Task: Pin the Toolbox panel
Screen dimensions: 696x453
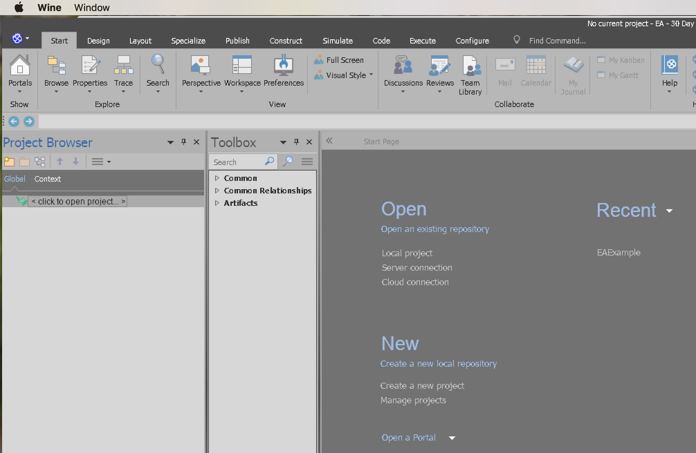Action: 296,142
